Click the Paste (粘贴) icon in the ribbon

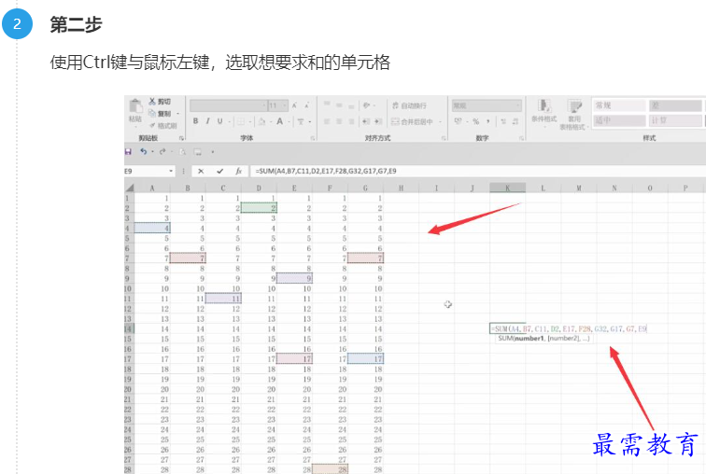135,106
